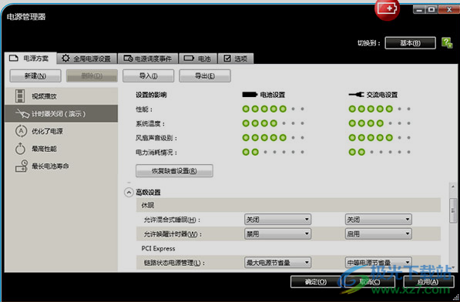Click the 电力消耗情况 row label

156,153
